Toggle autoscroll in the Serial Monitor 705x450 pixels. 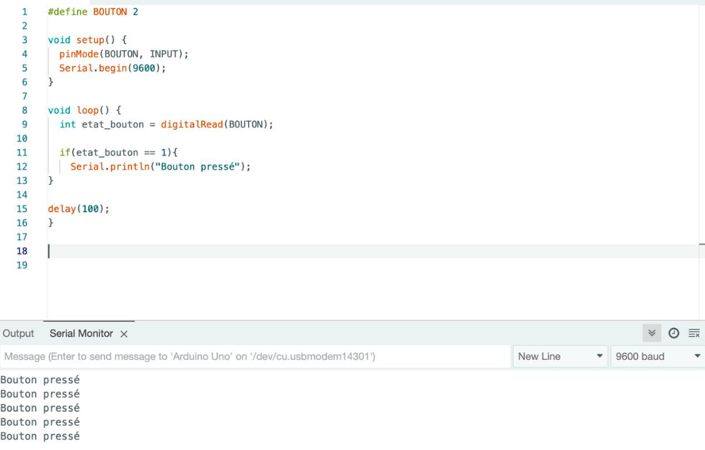pyautogui.click(x=652, y=333)
